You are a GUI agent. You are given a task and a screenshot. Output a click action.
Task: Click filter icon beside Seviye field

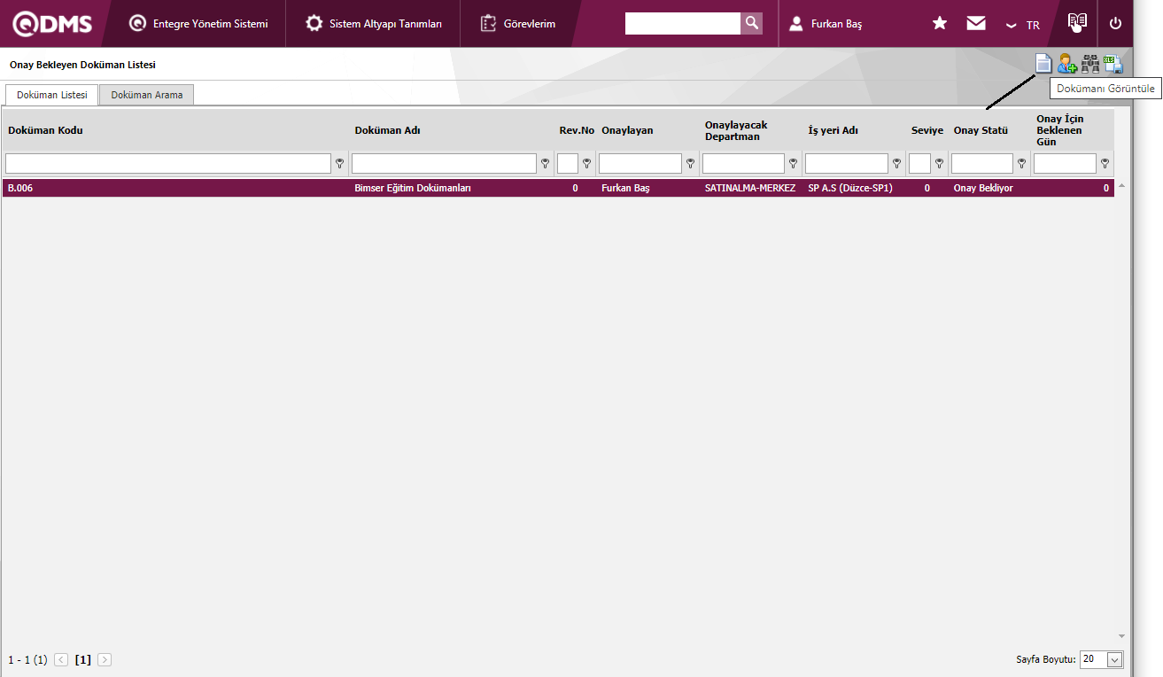(x=939, y=164)
